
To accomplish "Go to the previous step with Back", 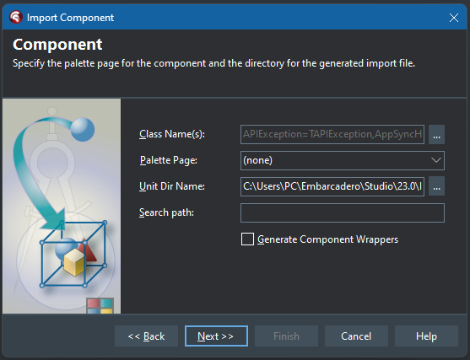I will point(146,336).
